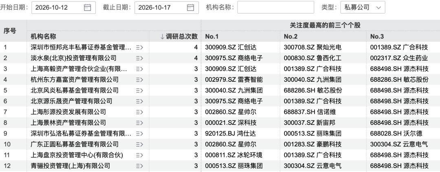Click 300304.SZ 云意电气 in row 10
Image resolution: width=440 pixels, height=172 pixels.
click(x=399, y=144)
